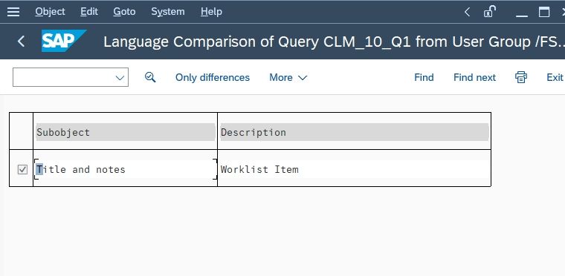Image resolution: width=565 pixels, height=276 pixels.
Task: Click the back arrow beside SAP logo
Action: (22, 42)
